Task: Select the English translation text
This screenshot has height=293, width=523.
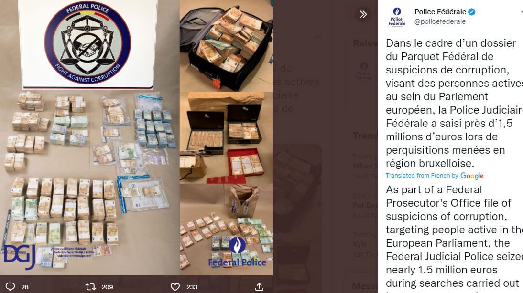Action: click(x=454, y=239)
